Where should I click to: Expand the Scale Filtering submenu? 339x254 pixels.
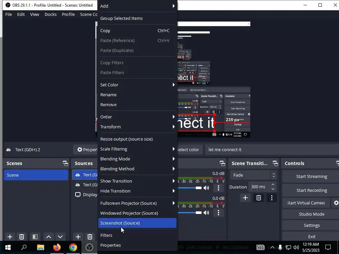(137, 149)
